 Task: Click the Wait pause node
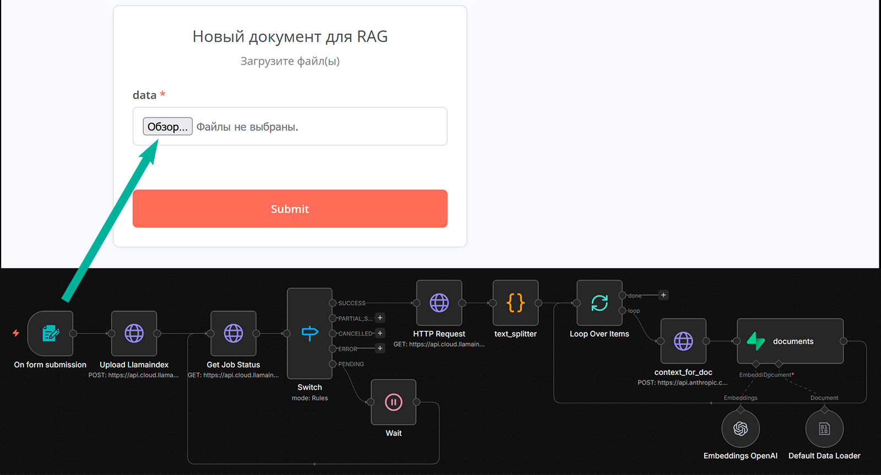393,402
